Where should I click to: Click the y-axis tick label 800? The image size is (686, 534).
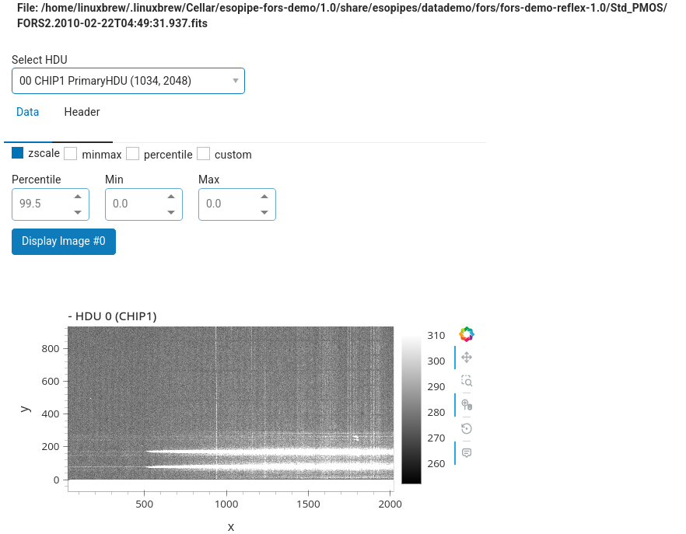51,348
